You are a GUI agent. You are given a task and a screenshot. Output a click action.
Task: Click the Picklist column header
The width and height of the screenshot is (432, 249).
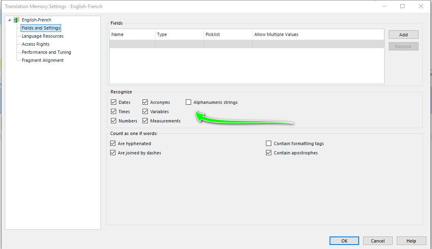click(x=228, y=34)
